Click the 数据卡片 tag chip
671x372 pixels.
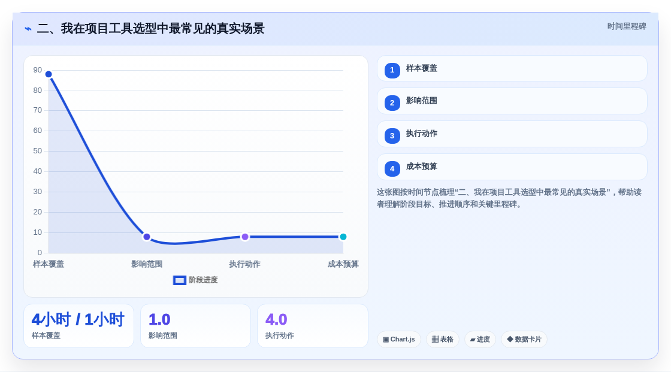click(524, 340)
